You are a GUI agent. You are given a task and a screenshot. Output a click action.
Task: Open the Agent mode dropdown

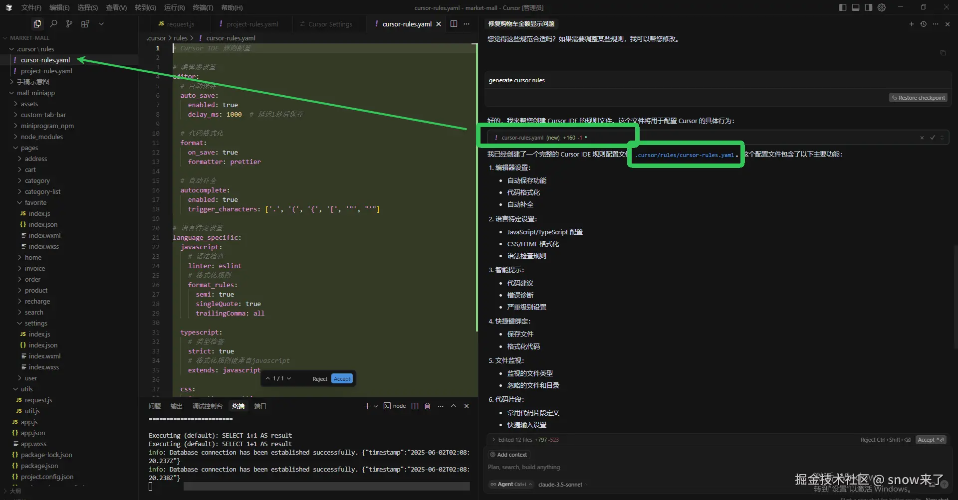(511, 485)
